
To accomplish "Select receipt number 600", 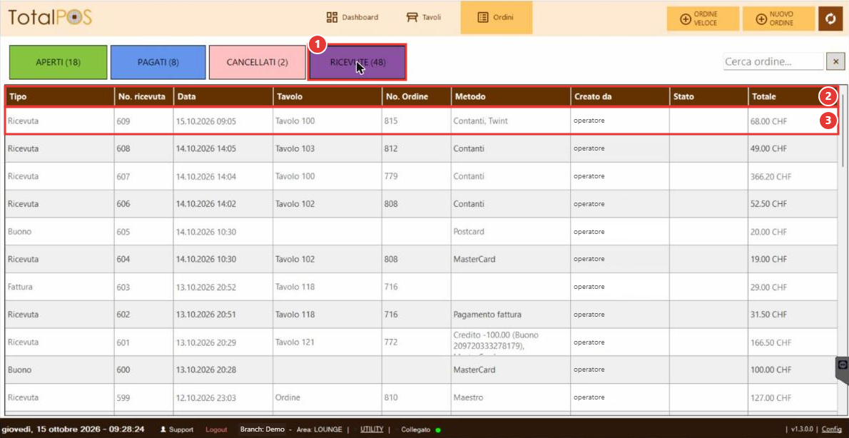I will (x=143, y=370).
